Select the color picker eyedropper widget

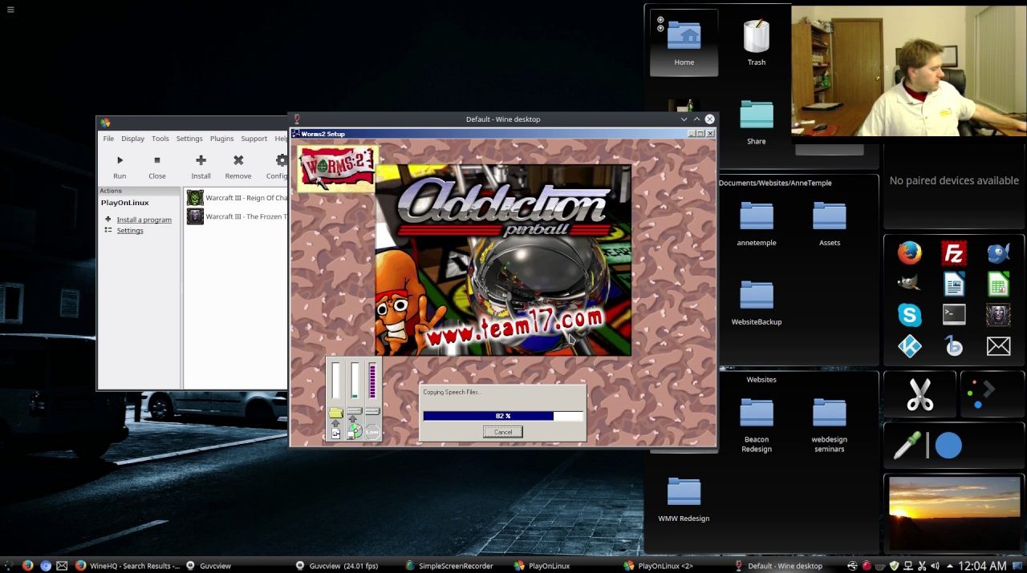coord(907,446)
